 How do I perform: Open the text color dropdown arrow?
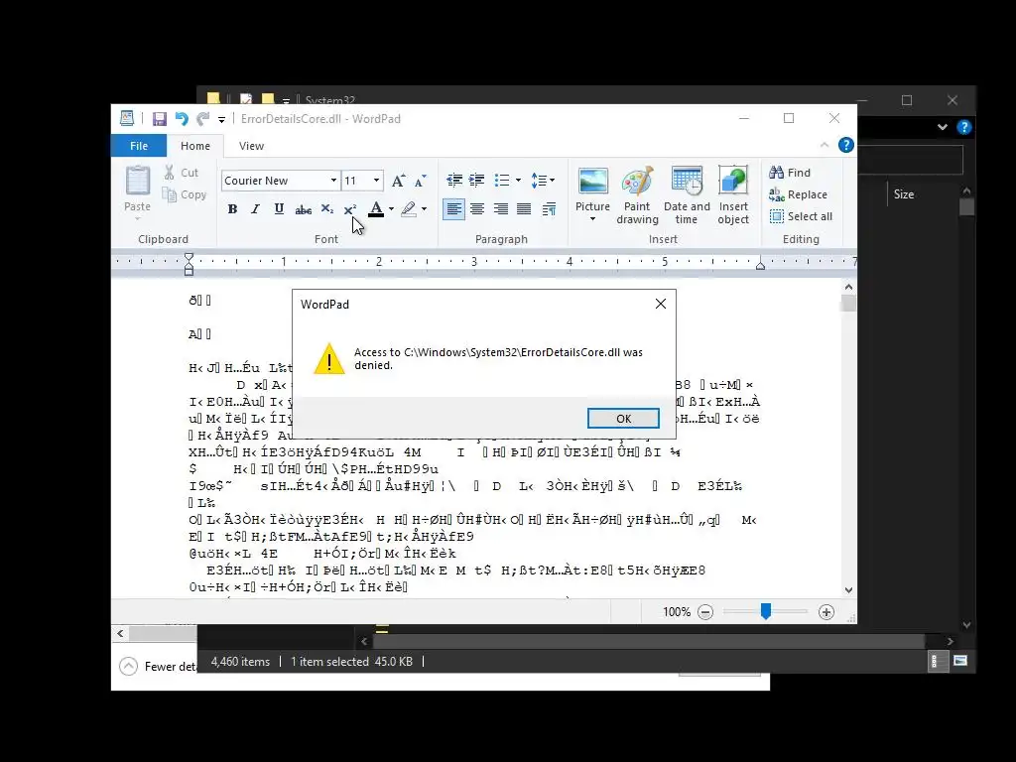(x=391, y=208)
